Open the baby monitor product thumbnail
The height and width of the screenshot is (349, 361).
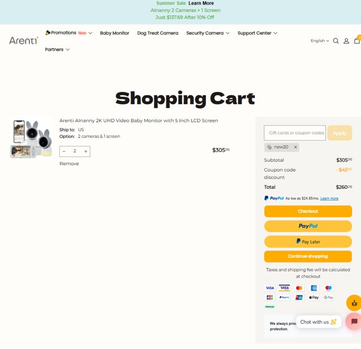click(31, 138)
